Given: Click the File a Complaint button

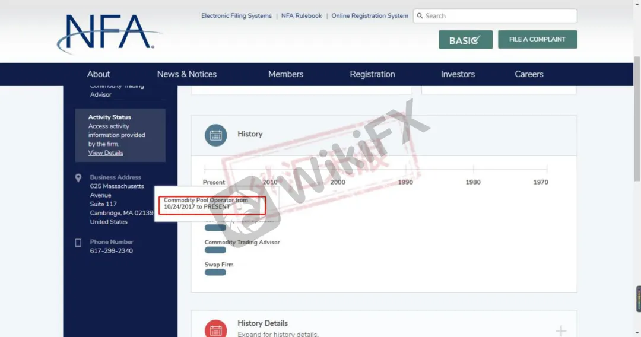Looking at the screenshot, I should 538,39.
